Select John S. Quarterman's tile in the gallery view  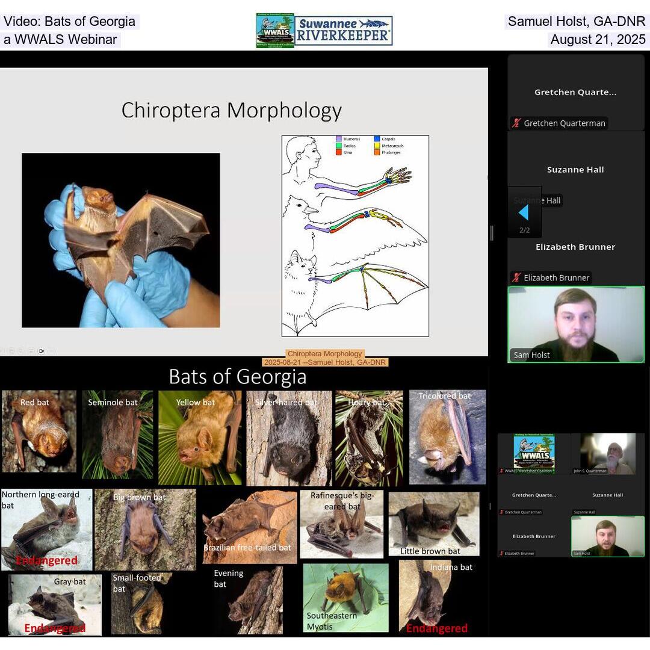(x=608, y=453)
